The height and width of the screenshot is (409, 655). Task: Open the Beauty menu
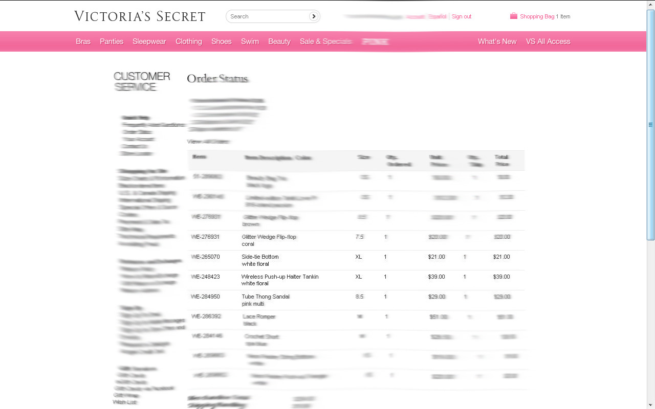coord(279,41)
